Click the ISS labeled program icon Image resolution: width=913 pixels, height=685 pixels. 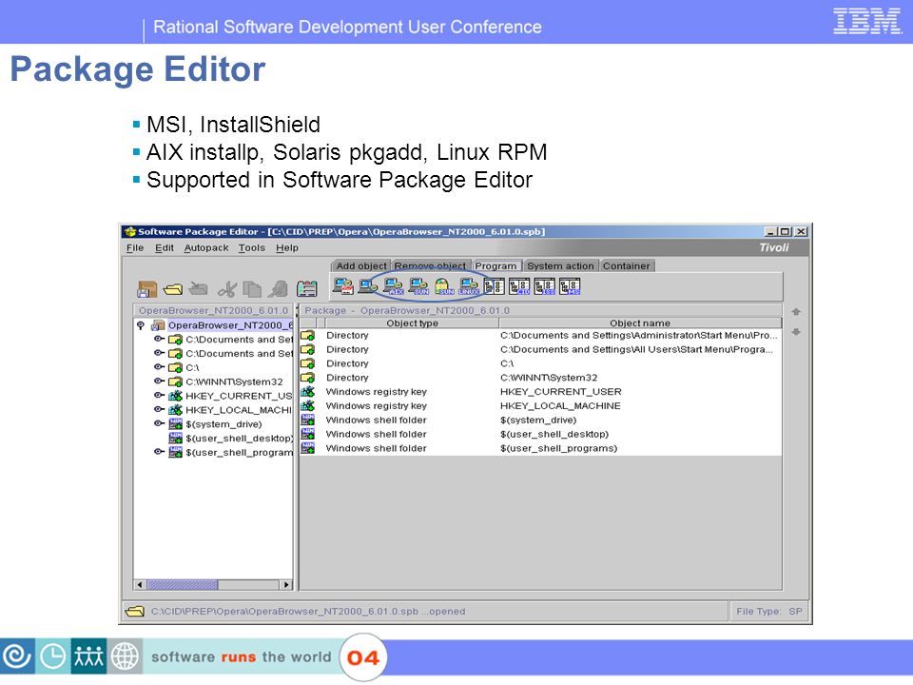(545, 286)
